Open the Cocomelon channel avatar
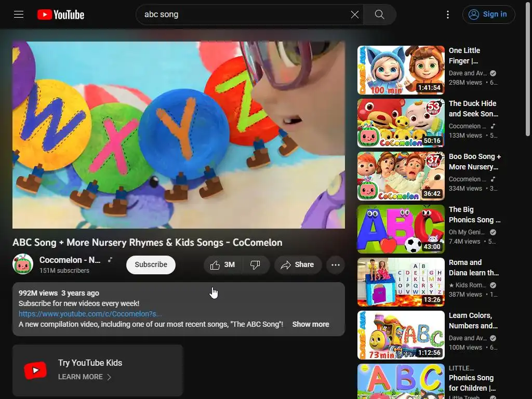 pyautogui.click(x=23, y=264)
